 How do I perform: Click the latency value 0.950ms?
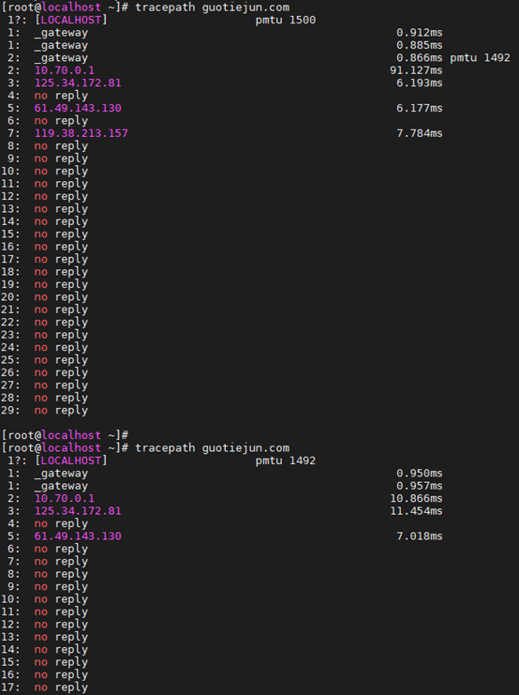tap(420, 474)
